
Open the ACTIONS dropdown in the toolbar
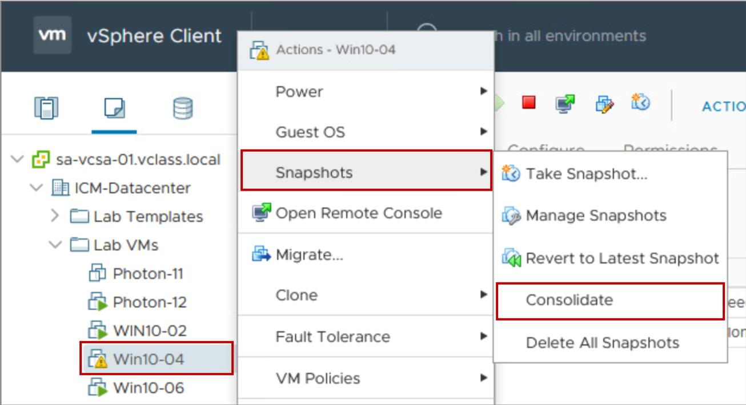[x=724, y=107]
